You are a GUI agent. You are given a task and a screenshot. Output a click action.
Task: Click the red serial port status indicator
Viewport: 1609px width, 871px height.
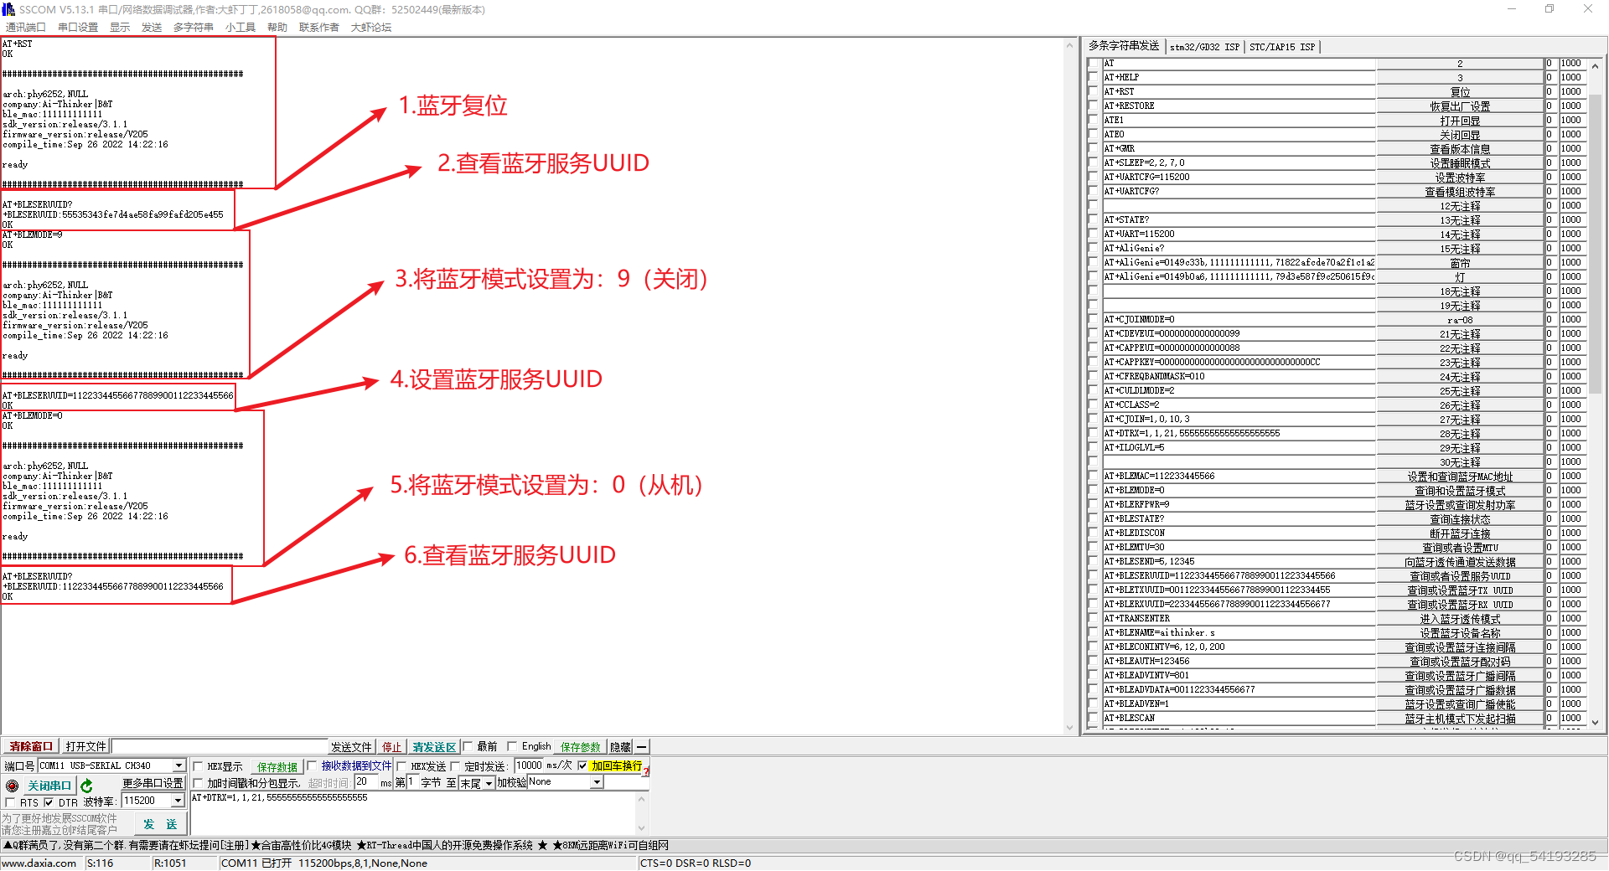click(12, 786)
